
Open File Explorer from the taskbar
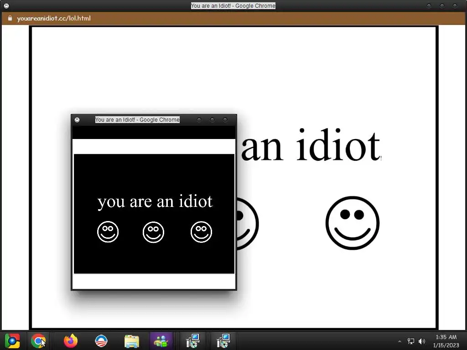tap(132, 341)
